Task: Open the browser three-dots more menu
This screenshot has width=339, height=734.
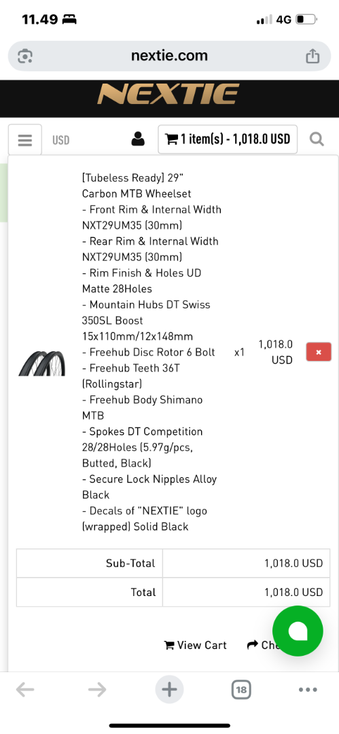Action: click(308, 690)
